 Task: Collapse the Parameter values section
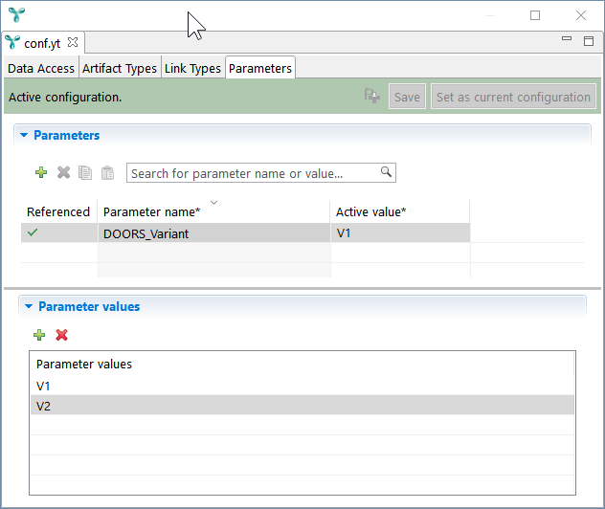pyautogui.click(x=29, y=307)
